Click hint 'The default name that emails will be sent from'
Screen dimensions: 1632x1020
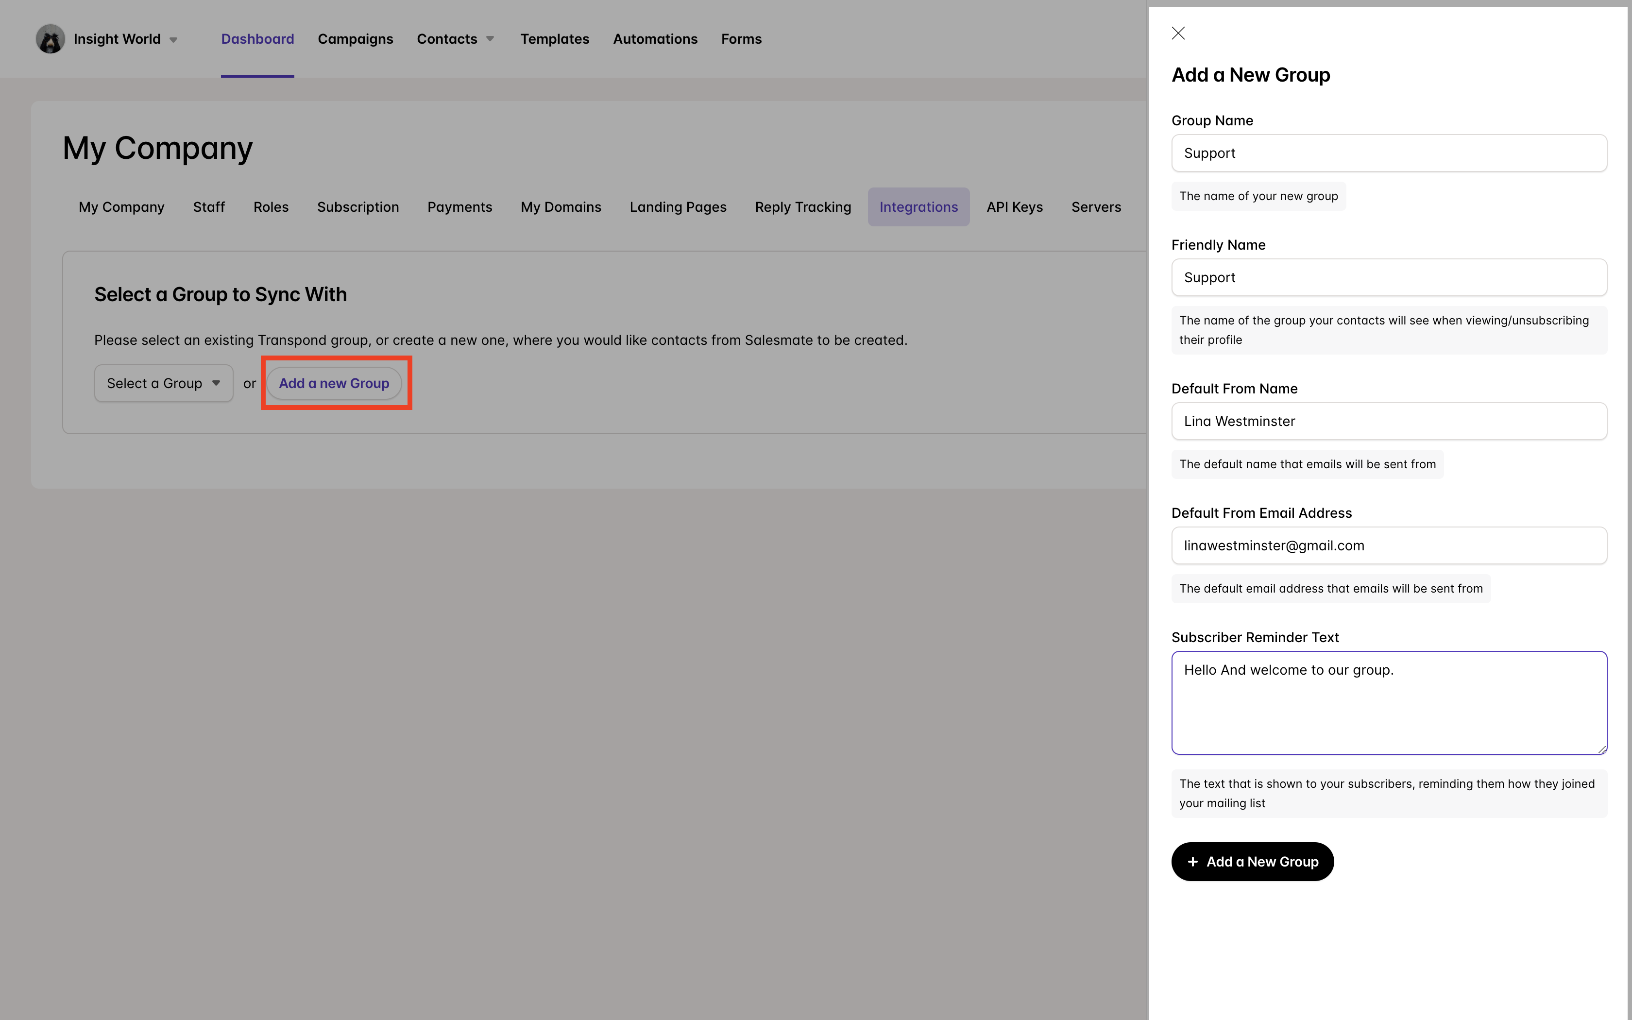[x=1308, y=464]
